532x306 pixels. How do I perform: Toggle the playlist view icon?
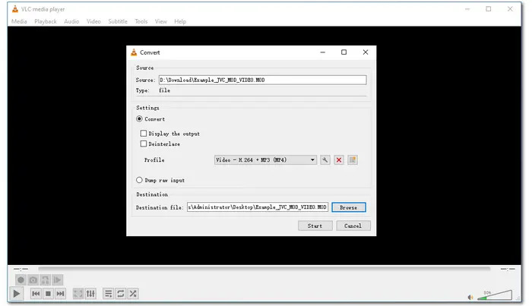108,293
